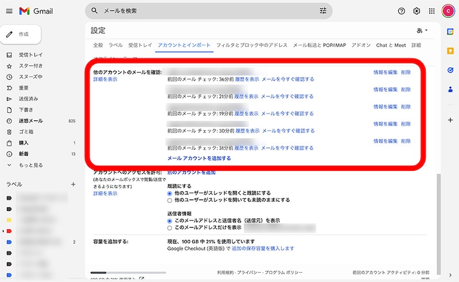Click the 作成 compose button
Screen dimensions: 459x282
point(21,34)
